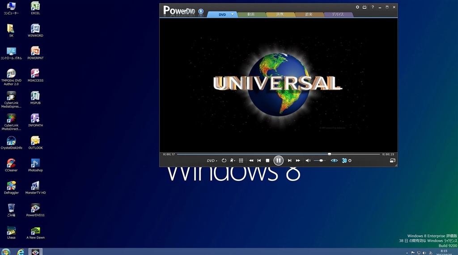
Task: Click the あ IME indicator in tray
Action: coord(431,253)
